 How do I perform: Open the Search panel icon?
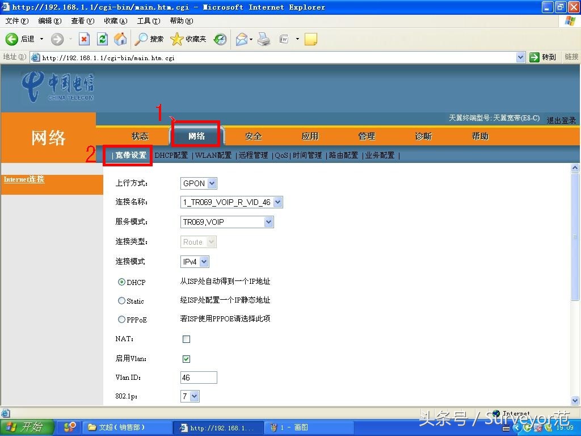tap(142, 39)
